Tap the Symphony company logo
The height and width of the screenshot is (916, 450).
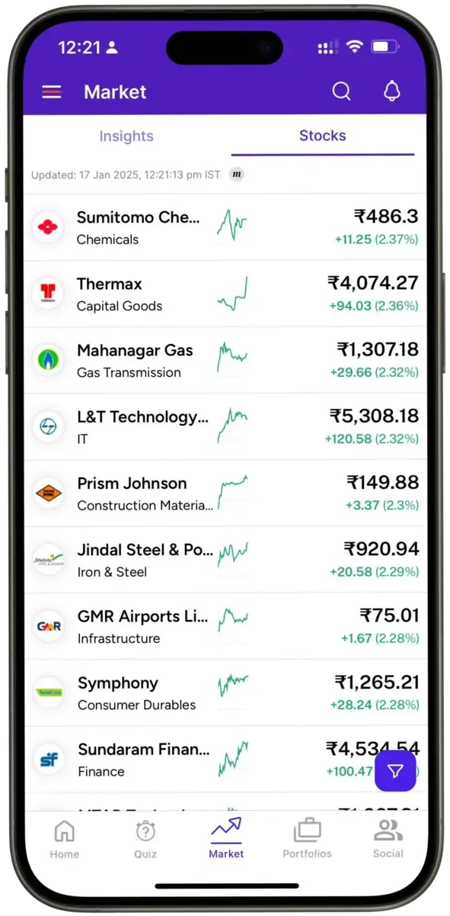click(48, 693)
